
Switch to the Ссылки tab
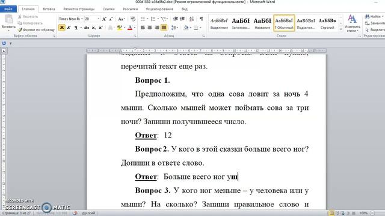(108, 9)
